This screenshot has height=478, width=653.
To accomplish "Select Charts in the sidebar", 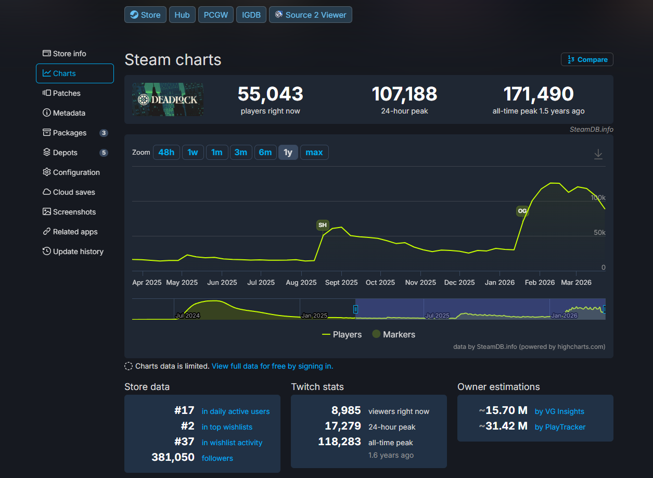I will coord(75,73).
